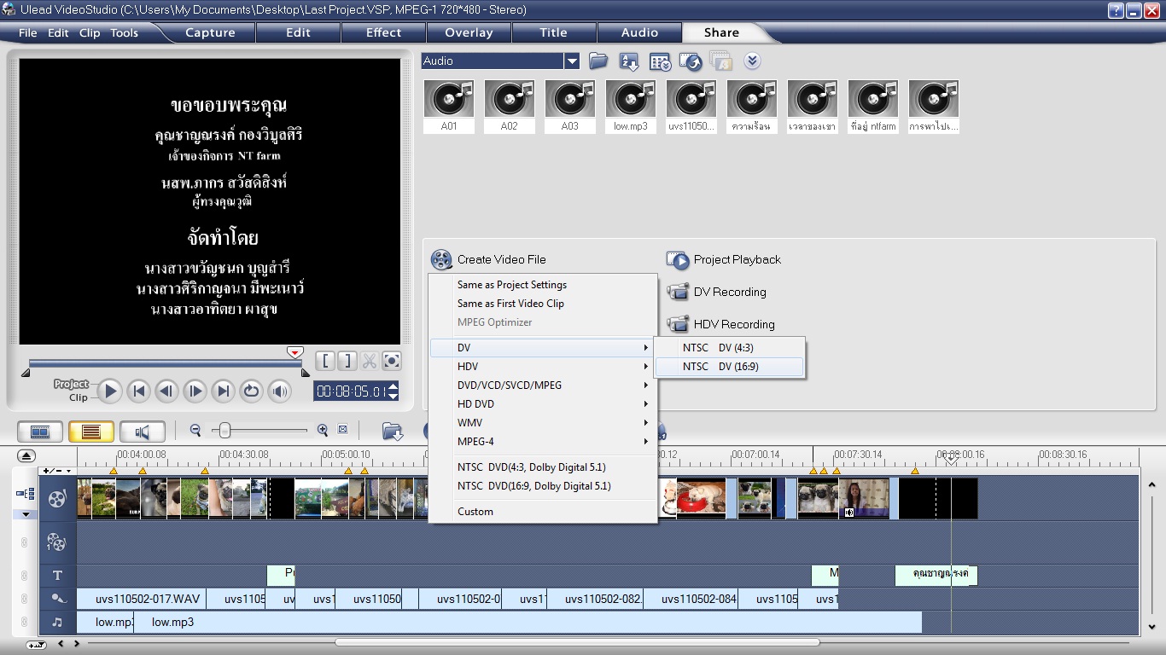Click the timeline horizontal scrollbar thumb
Viewport: 1166px width, 655px height.
(x=577, y=643)
